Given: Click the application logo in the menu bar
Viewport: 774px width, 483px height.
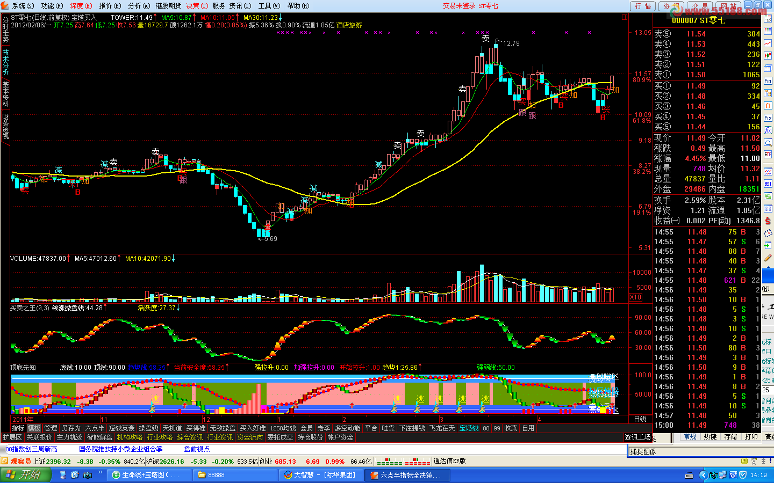Looking at the screenshot, I should pos(5,5).
